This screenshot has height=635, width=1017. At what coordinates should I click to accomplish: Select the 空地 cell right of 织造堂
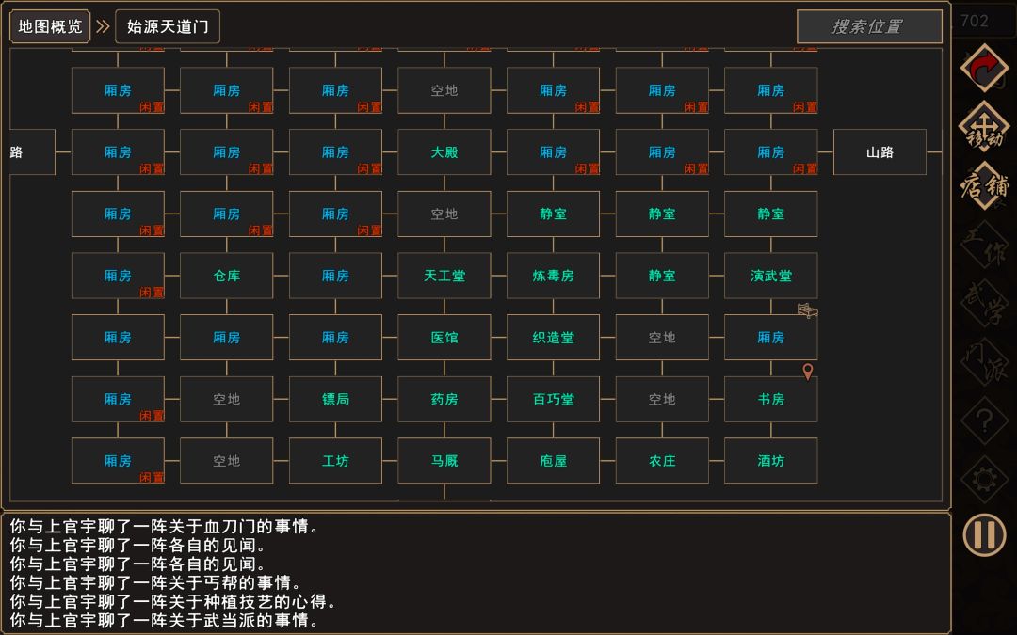662,338
